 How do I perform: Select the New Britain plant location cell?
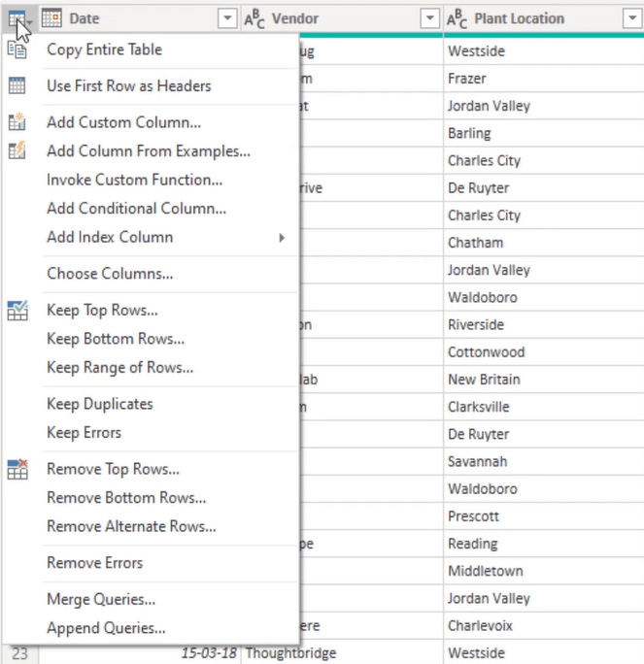point(544,380)
